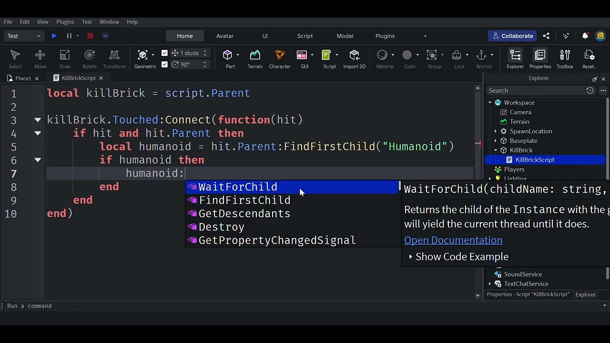Click the Geometric mode icon
610x343 pixels.
tap(142, 55)
